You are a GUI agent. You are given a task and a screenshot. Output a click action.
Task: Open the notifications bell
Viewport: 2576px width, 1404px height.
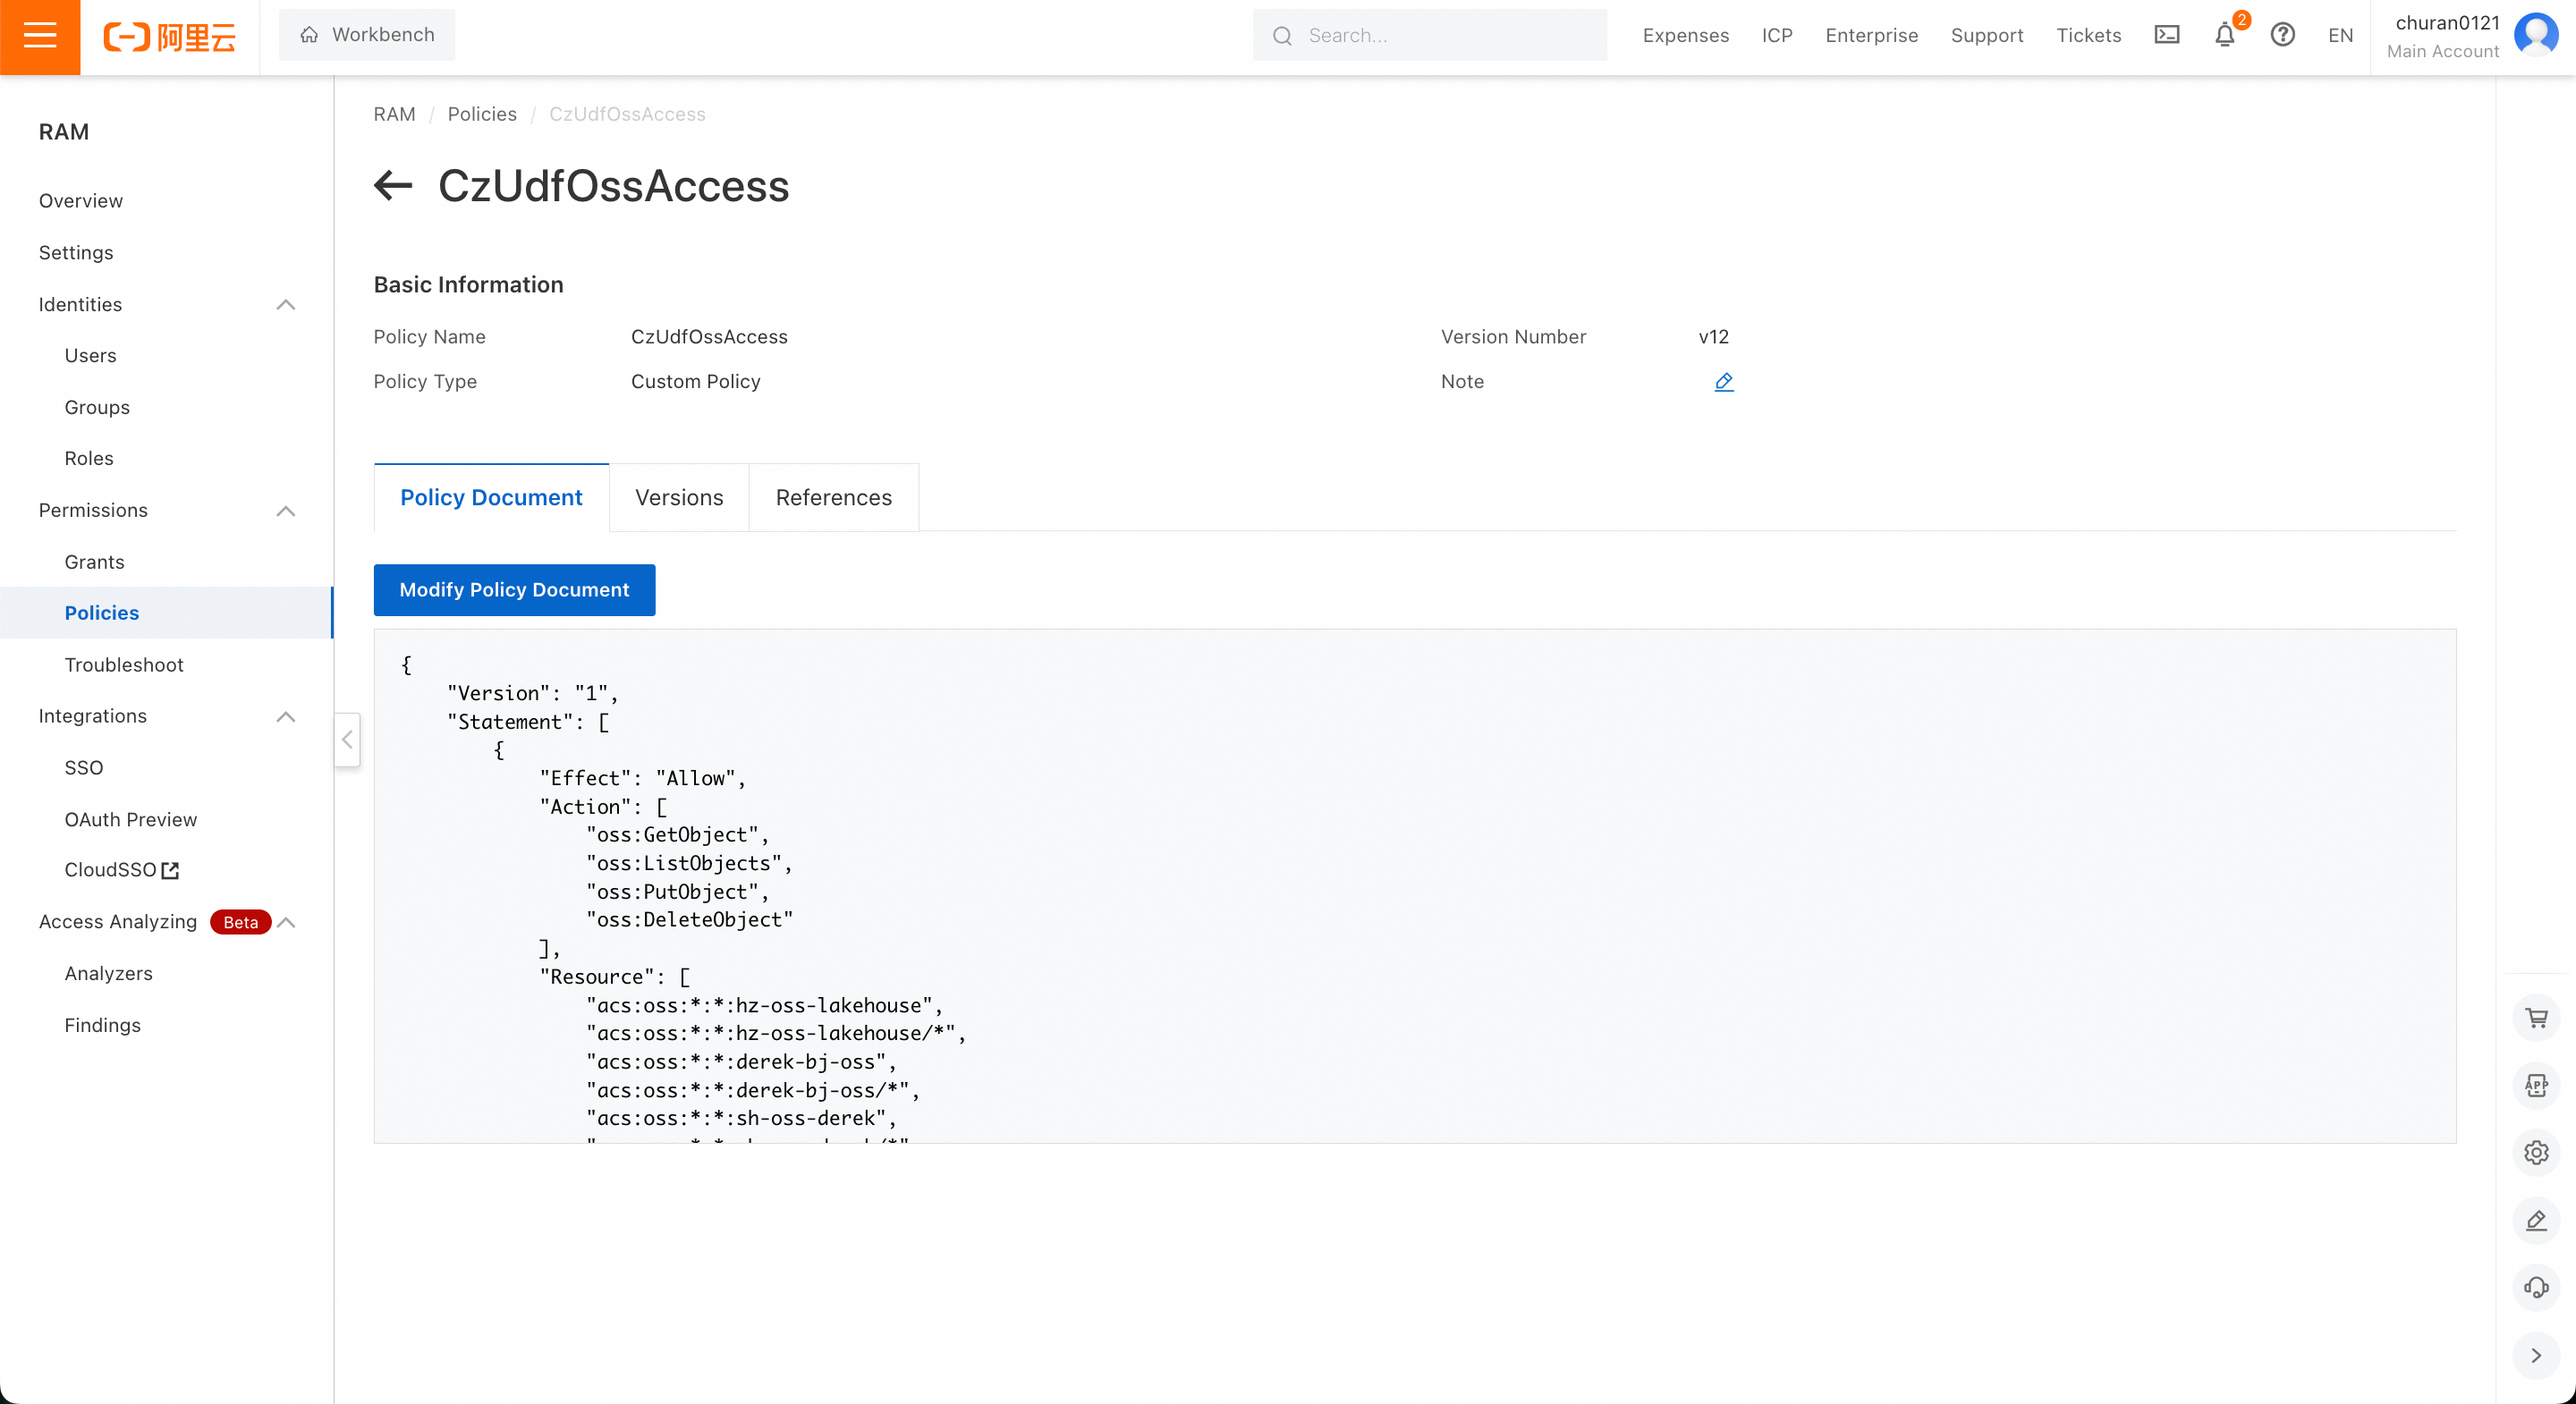(2224, 35)
